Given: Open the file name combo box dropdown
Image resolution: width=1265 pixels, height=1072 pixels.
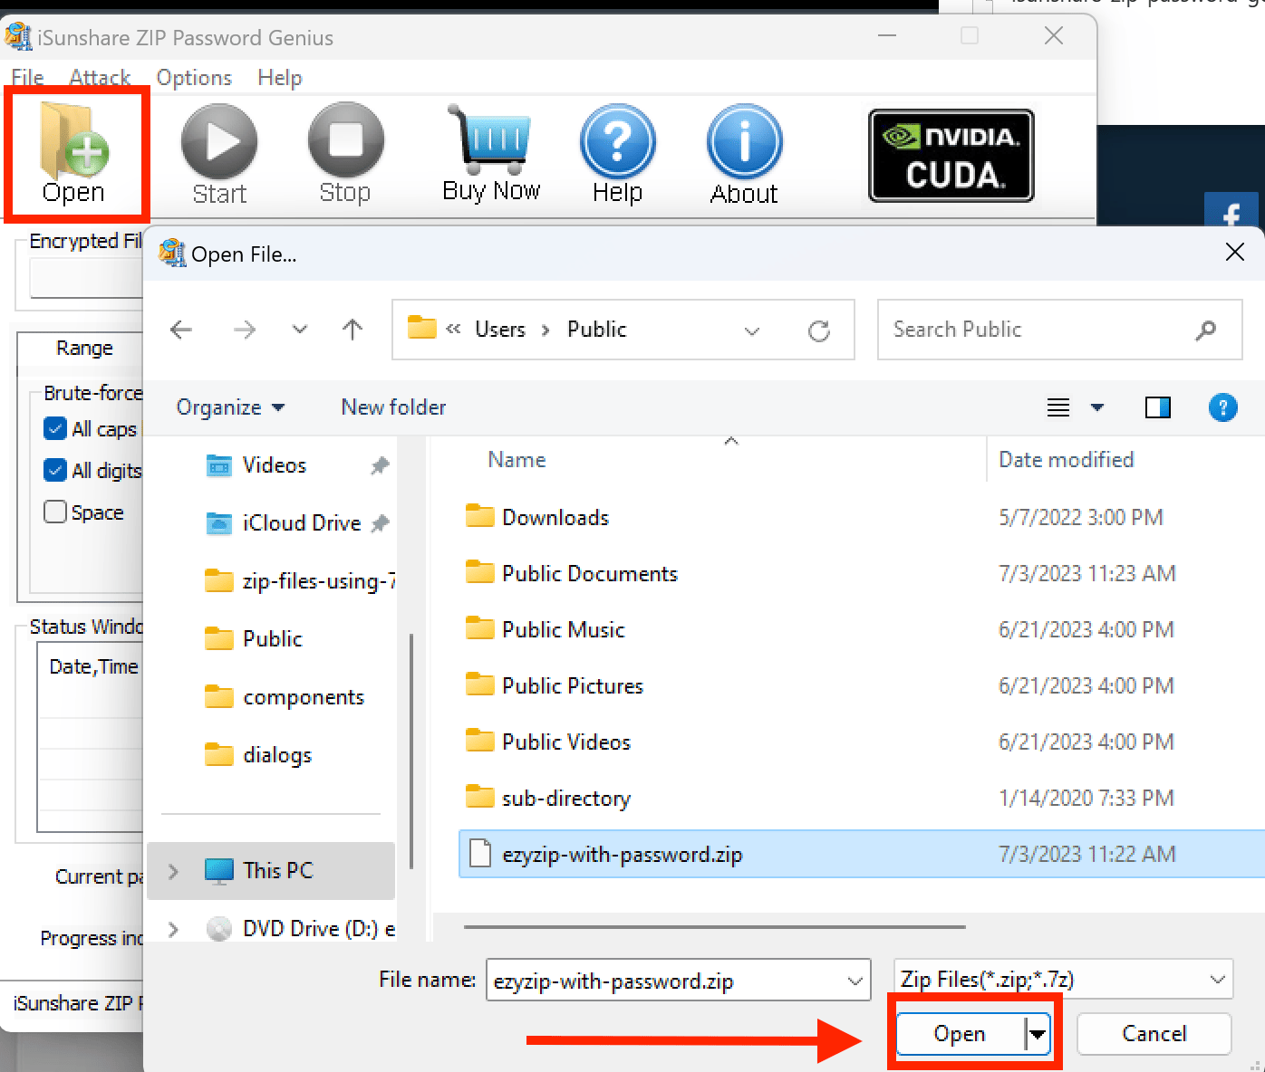Looking at the screenshot, I should coord(853,980).
